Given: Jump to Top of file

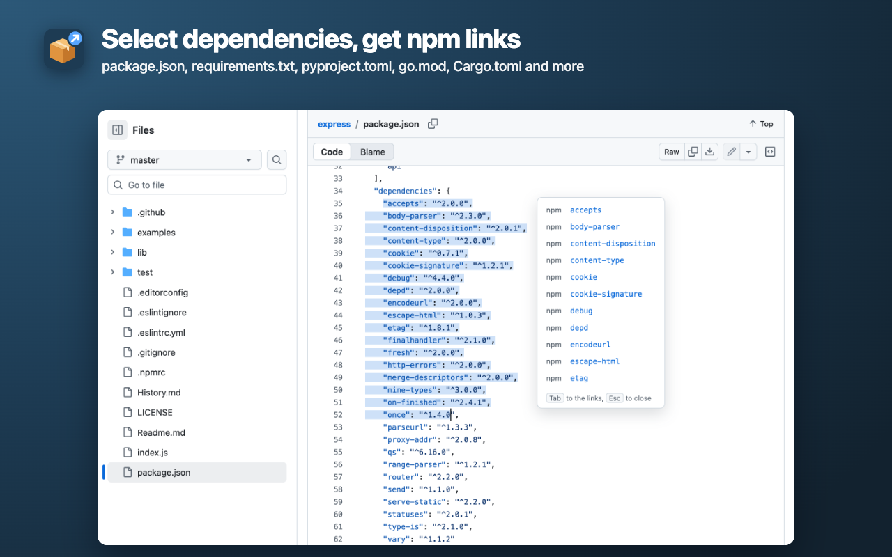Looking at the screenshot, I should click(x=761, y=124).
